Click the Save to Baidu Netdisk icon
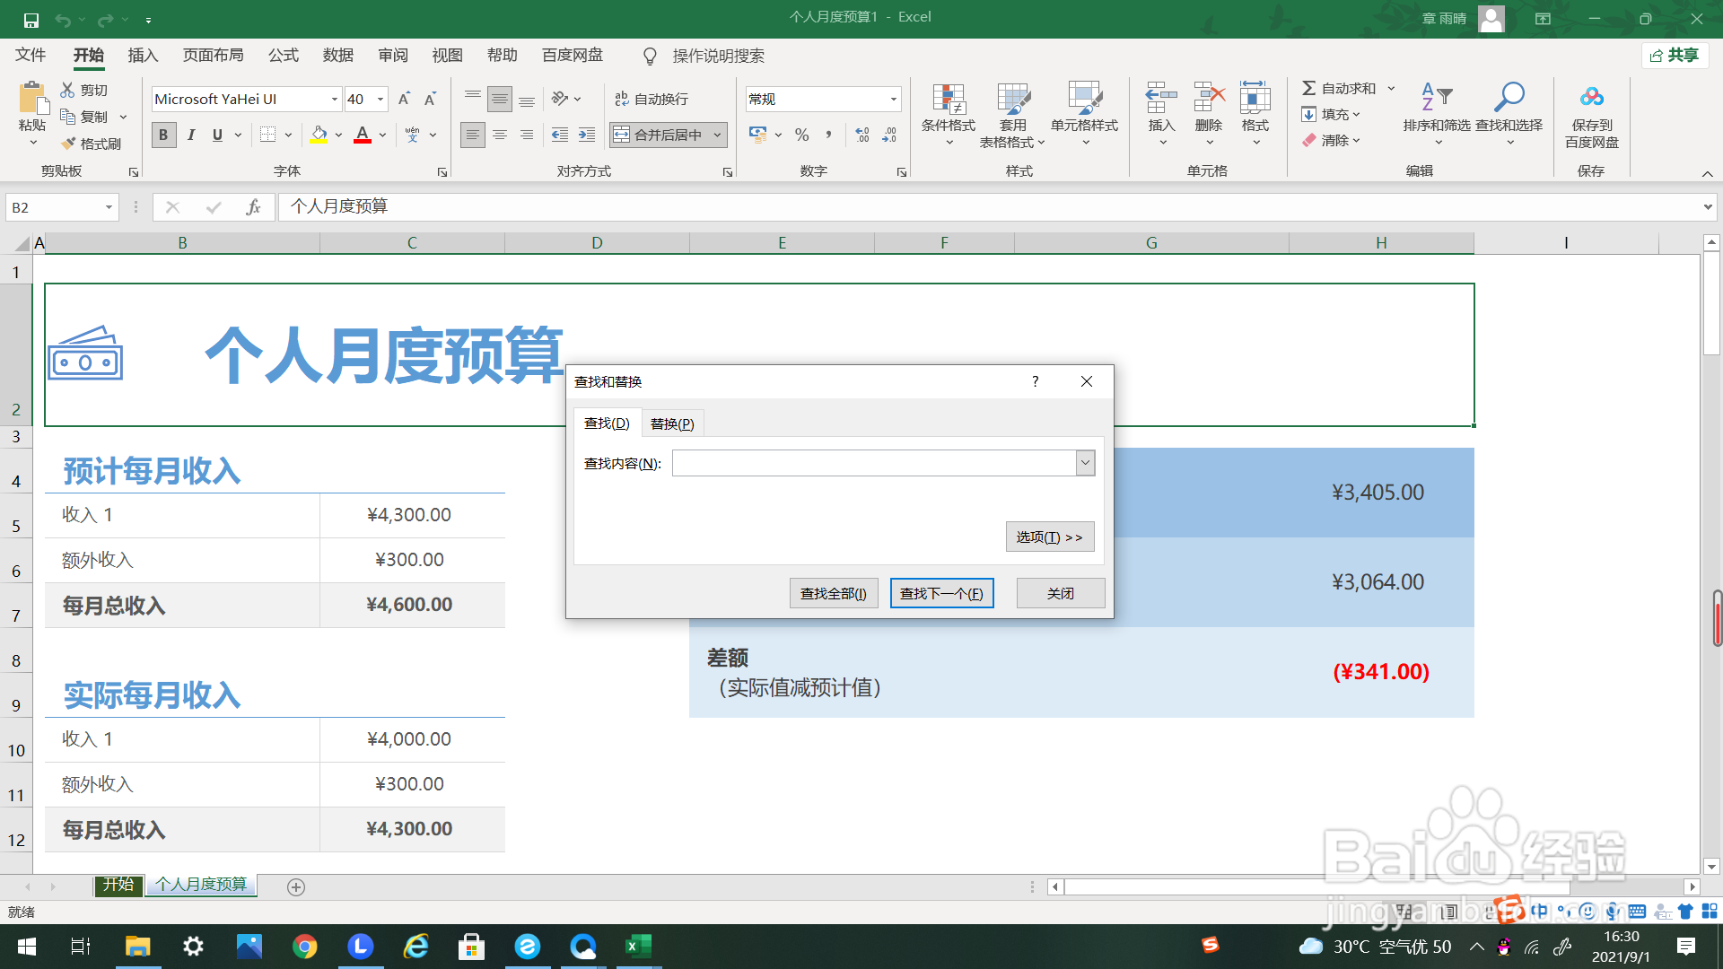Viewport: 1723px width, 969px height. click(x=1591, y=97)
